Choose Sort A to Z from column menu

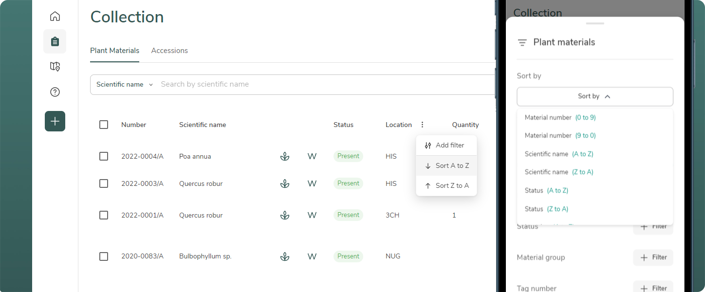(x=446, y=165)
